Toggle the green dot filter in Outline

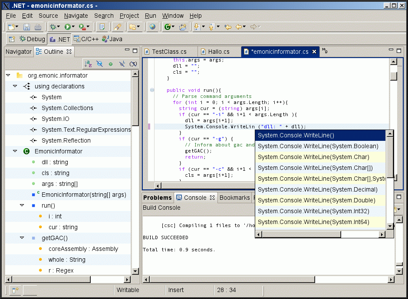point(111,64)
